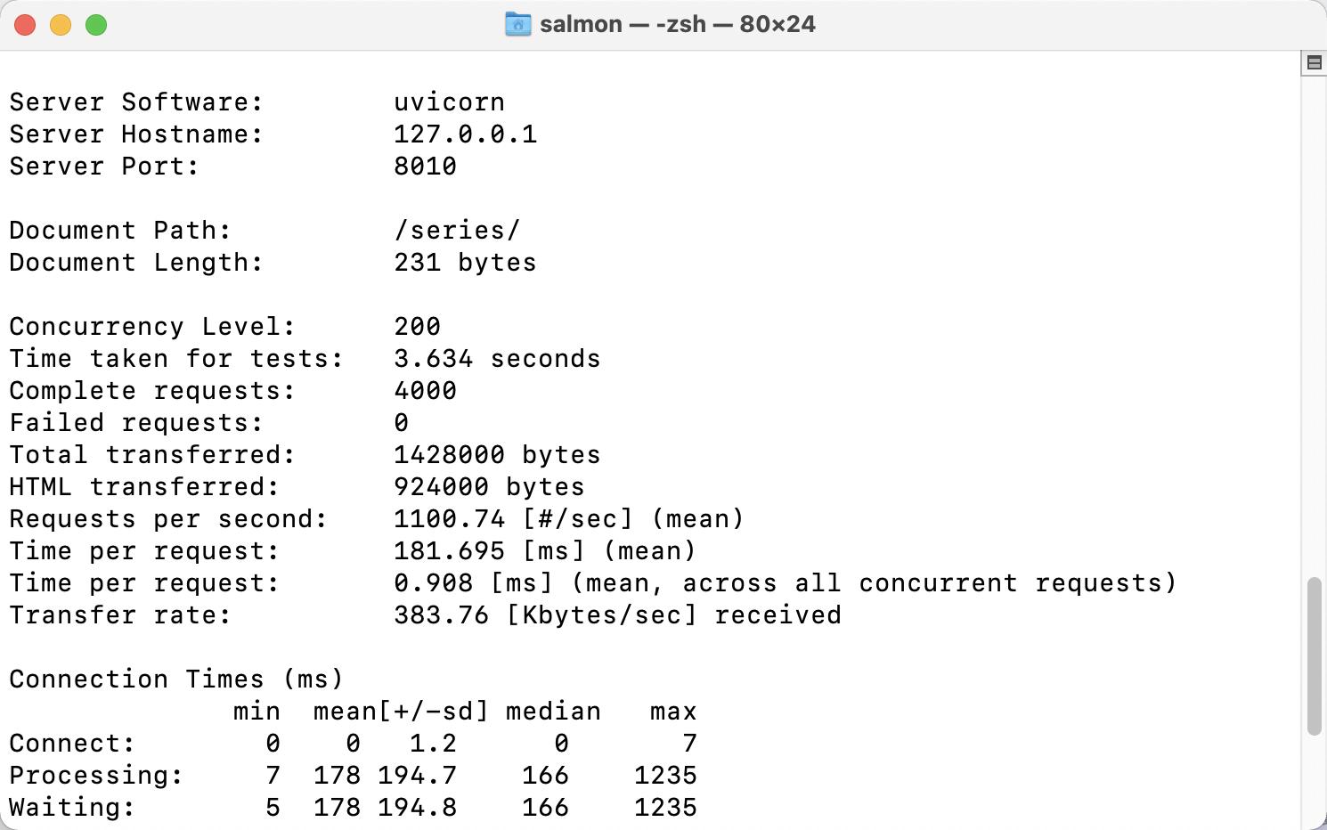Image resolution: width=1327 pixels, height=830 pixels.
Task: Click the "3.634 seconds" time value
Action: pos(497,359)
